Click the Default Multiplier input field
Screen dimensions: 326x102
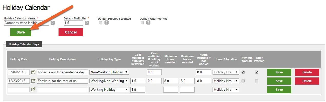pos(73,23)
